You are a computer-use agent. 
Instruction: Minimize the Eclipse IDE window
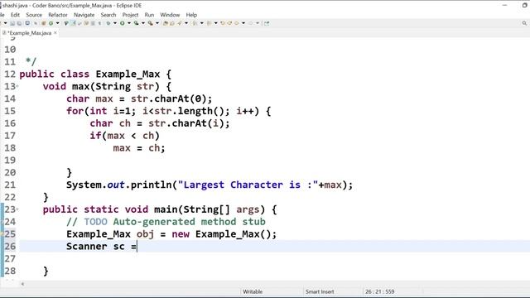505,5
